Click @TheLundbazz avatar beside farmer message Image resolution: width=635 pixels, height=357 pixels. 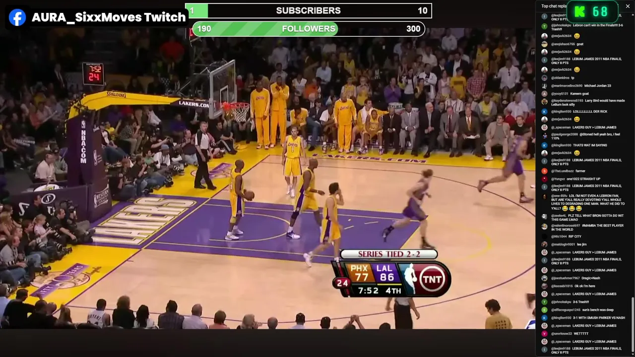pyautogui.click(x=544, y=171)
